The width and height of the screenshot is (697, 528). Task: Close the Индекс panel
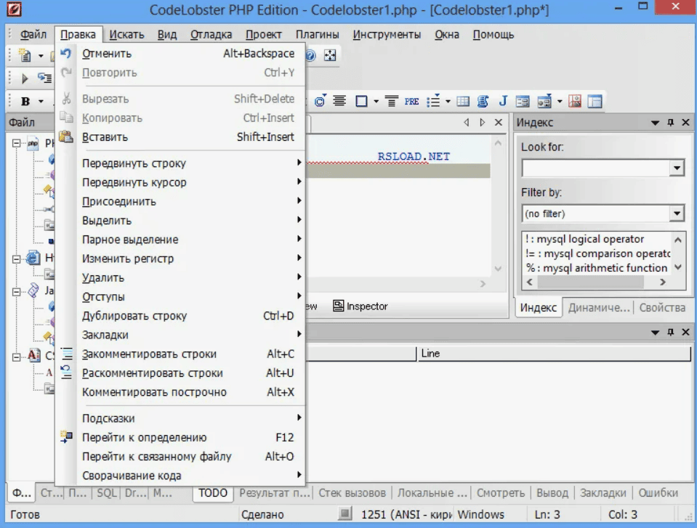(686, 122)
